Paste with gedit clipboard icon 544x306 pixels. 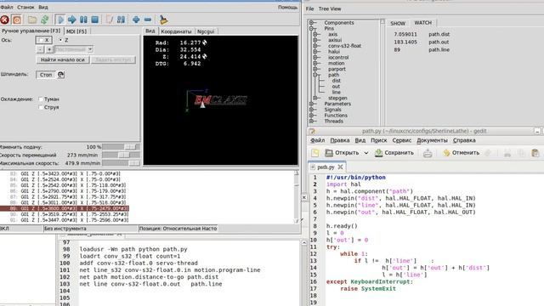535,153
